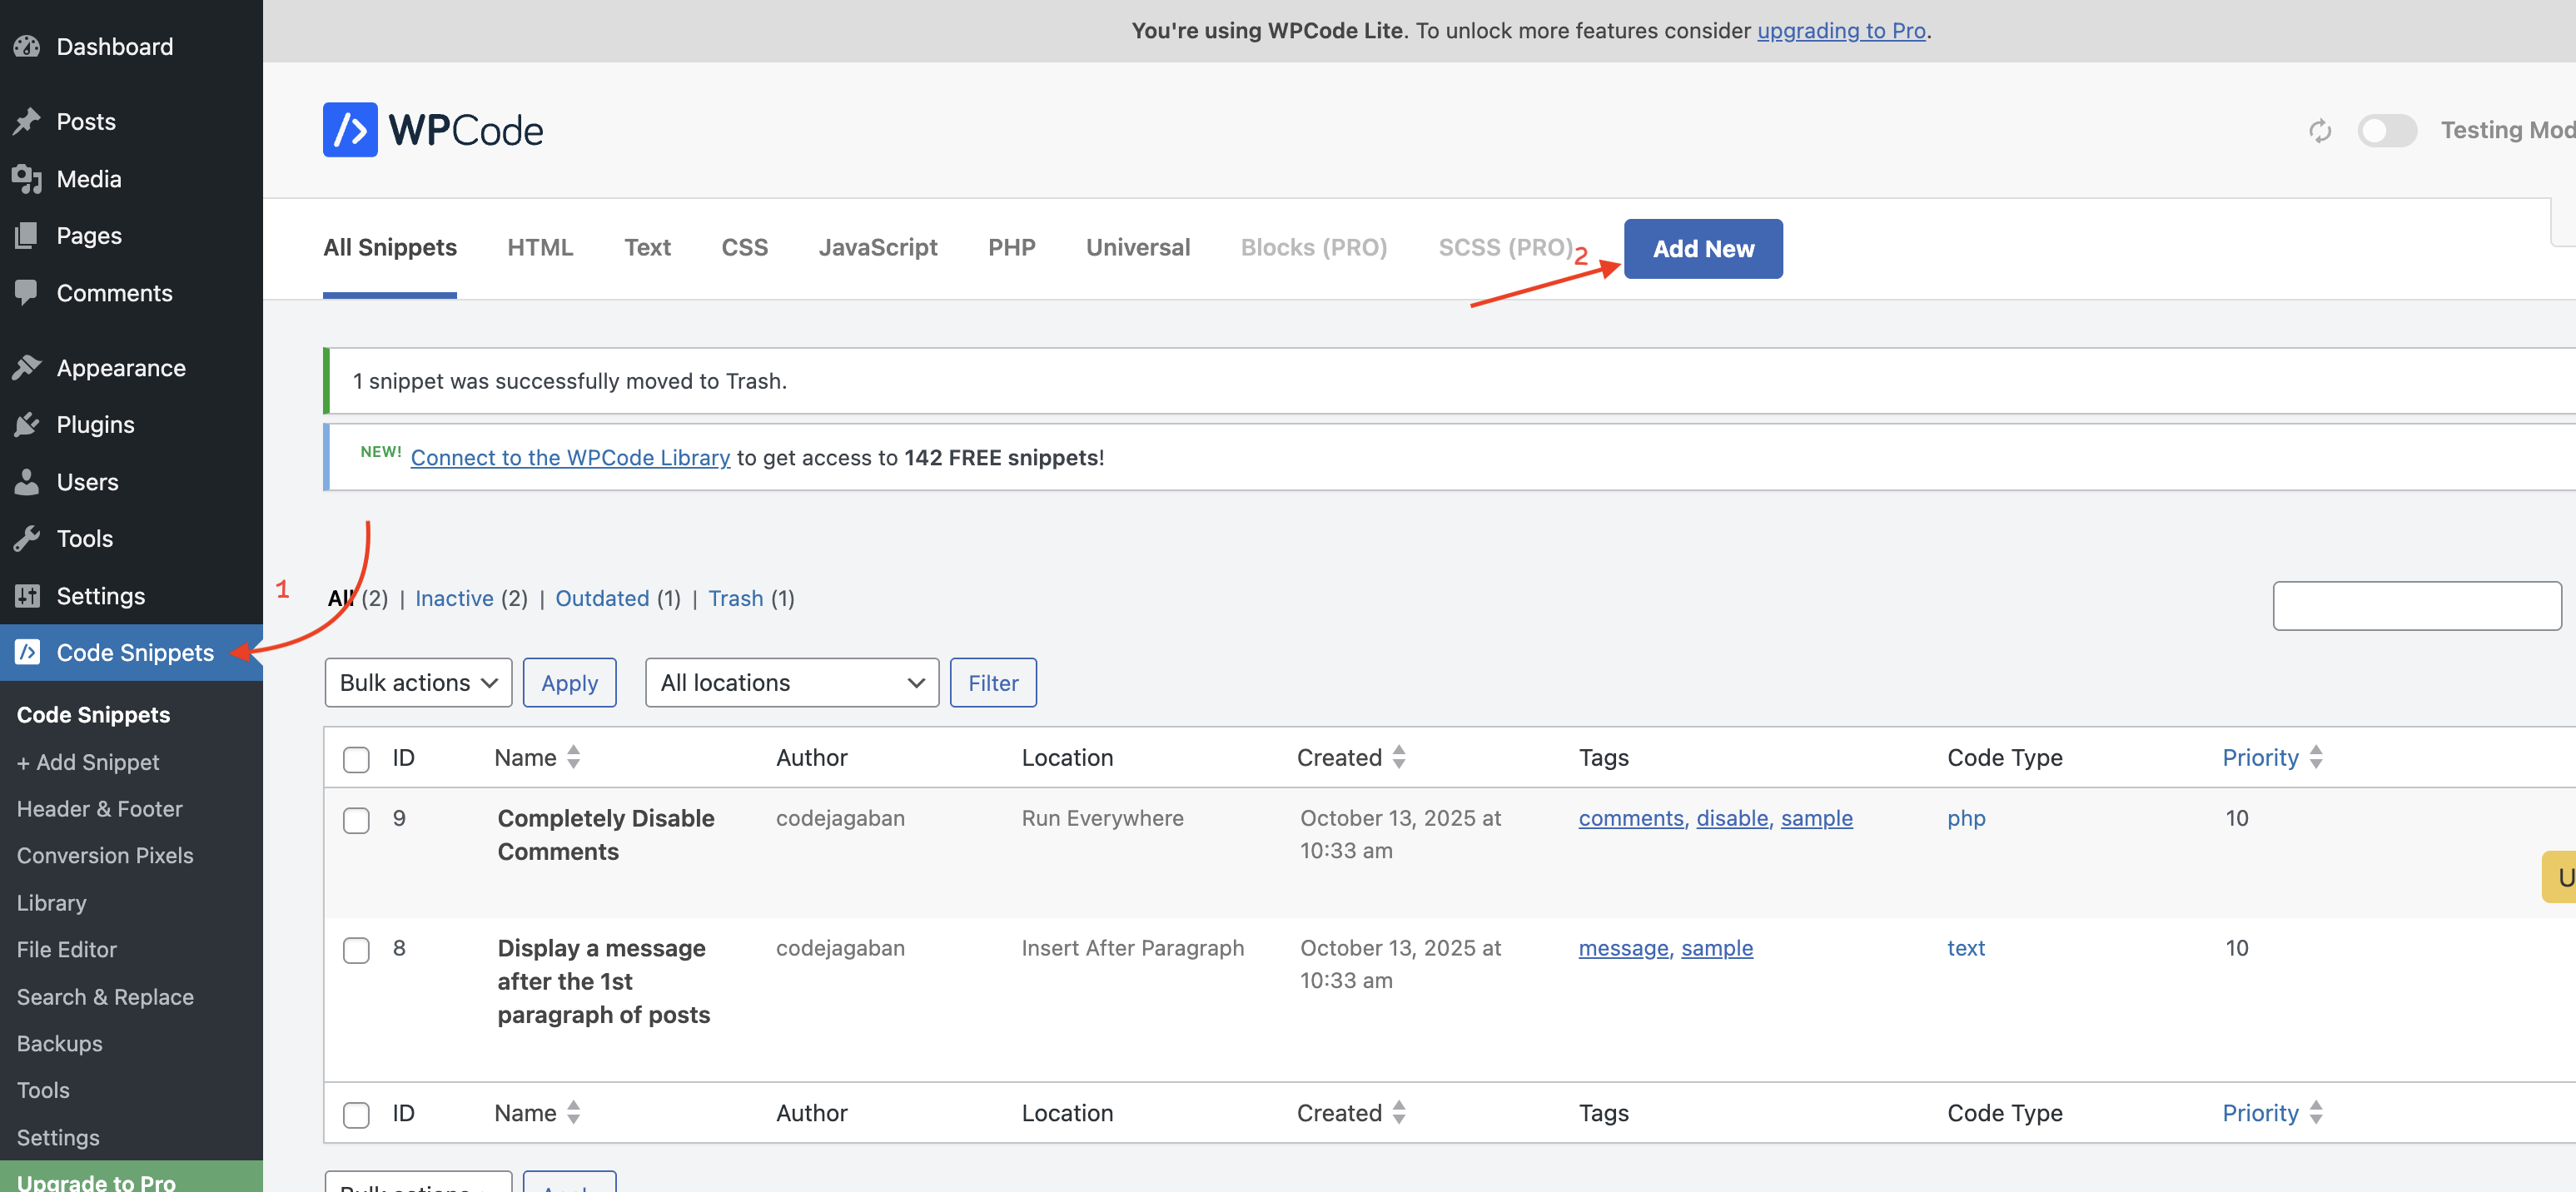Viewport: 2576px width, 1192px height.
Task: Open the Trash snippets filter link
Action: click(x=735, y=598)
